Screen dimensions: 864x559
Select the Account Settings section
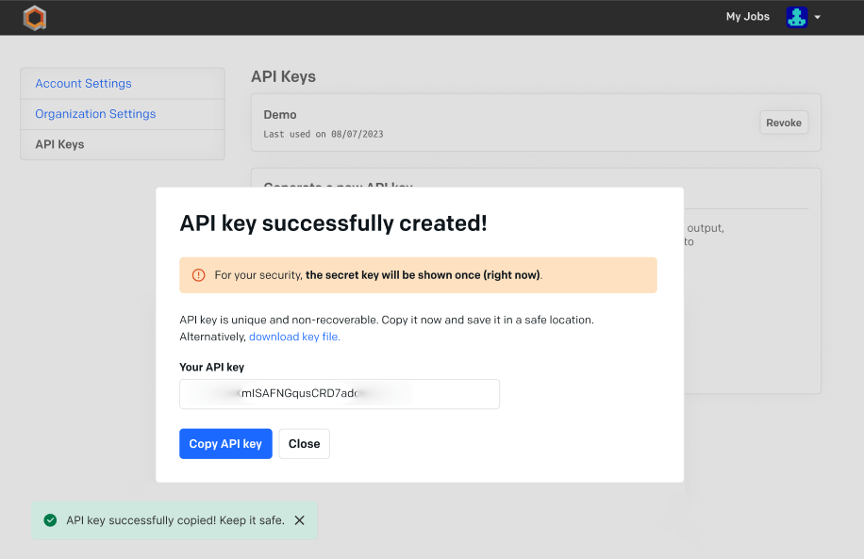(83, 83)
